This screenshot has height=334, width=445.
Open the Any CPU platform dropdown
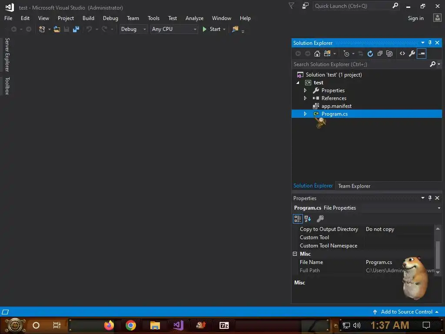click(174, 29)
